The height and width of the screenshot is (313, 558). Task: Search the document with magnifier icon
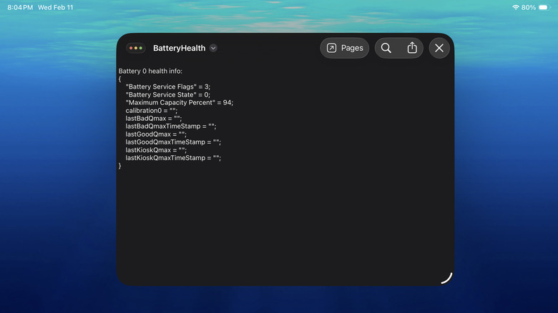coord(386,48)
